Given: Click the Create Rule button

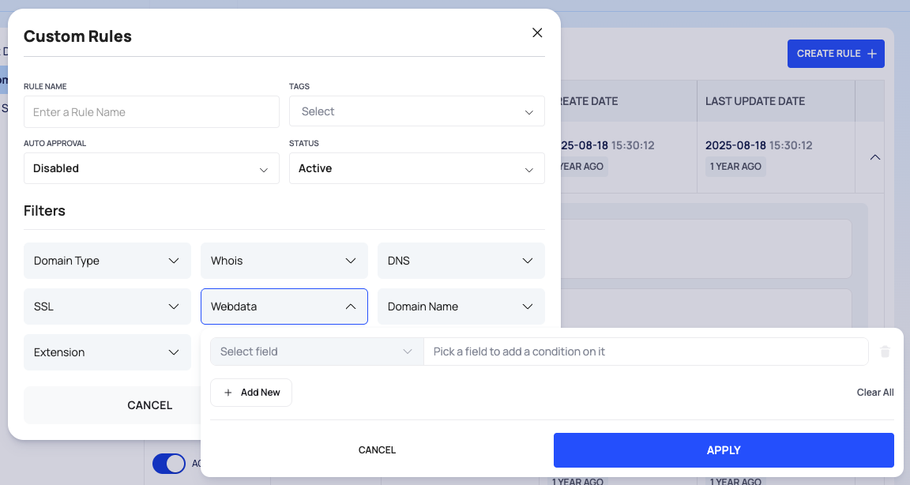Looking at the screenshot, I should (x=836, y=54).
